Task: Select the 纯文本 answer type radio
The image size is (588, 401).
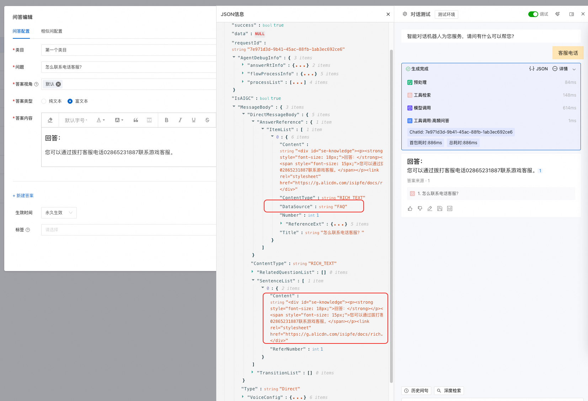Action: point(44,101)
